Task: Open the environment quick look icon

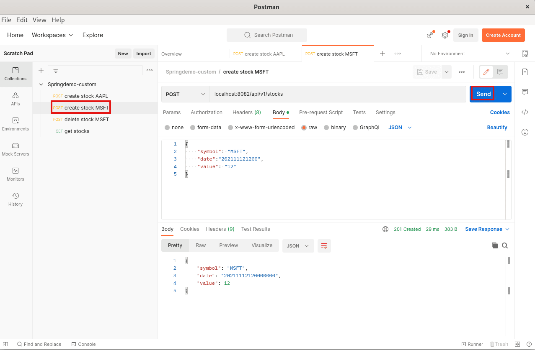Action: coord(525,54)
